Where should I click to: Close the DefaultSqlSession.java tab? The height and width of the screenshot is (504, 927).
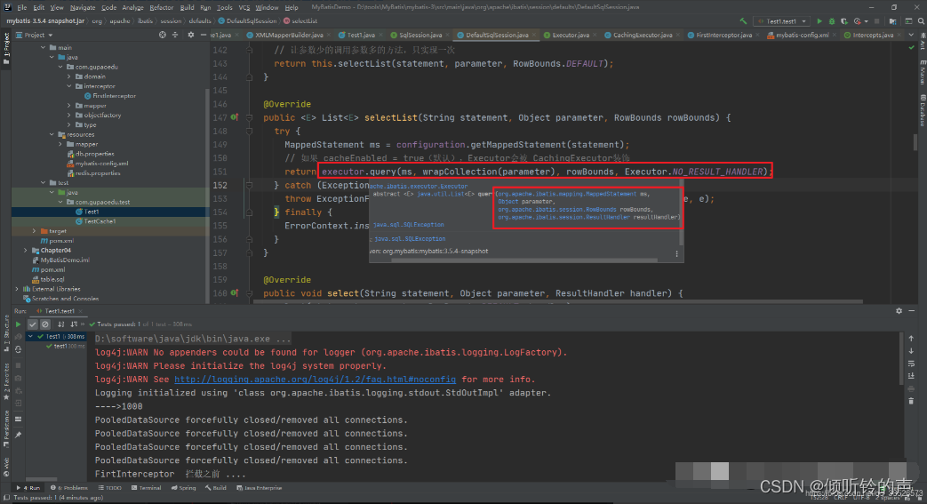click(534, 35)
